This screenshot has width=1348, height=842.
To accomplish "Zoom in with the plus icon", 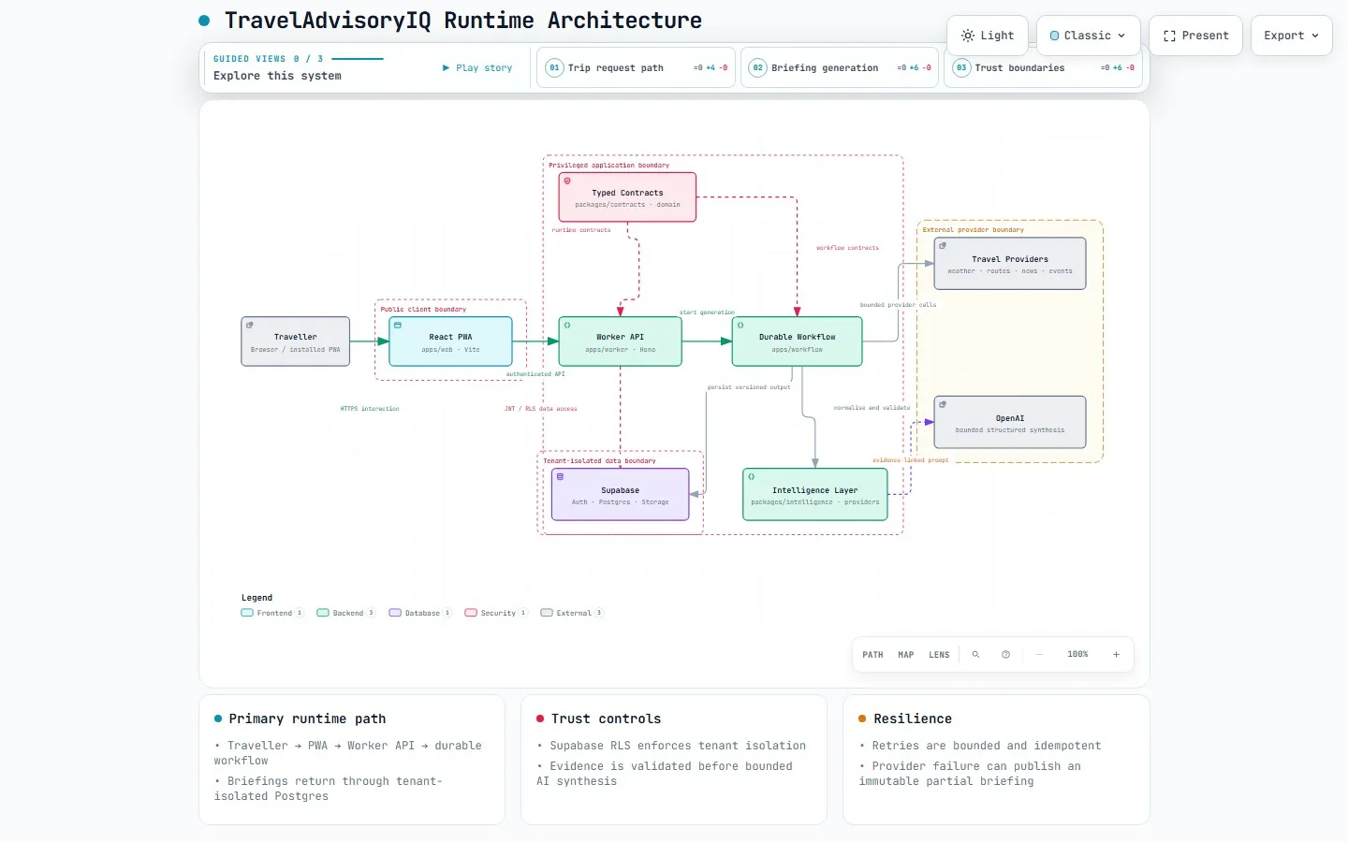I will click(x=1116, y=655).
